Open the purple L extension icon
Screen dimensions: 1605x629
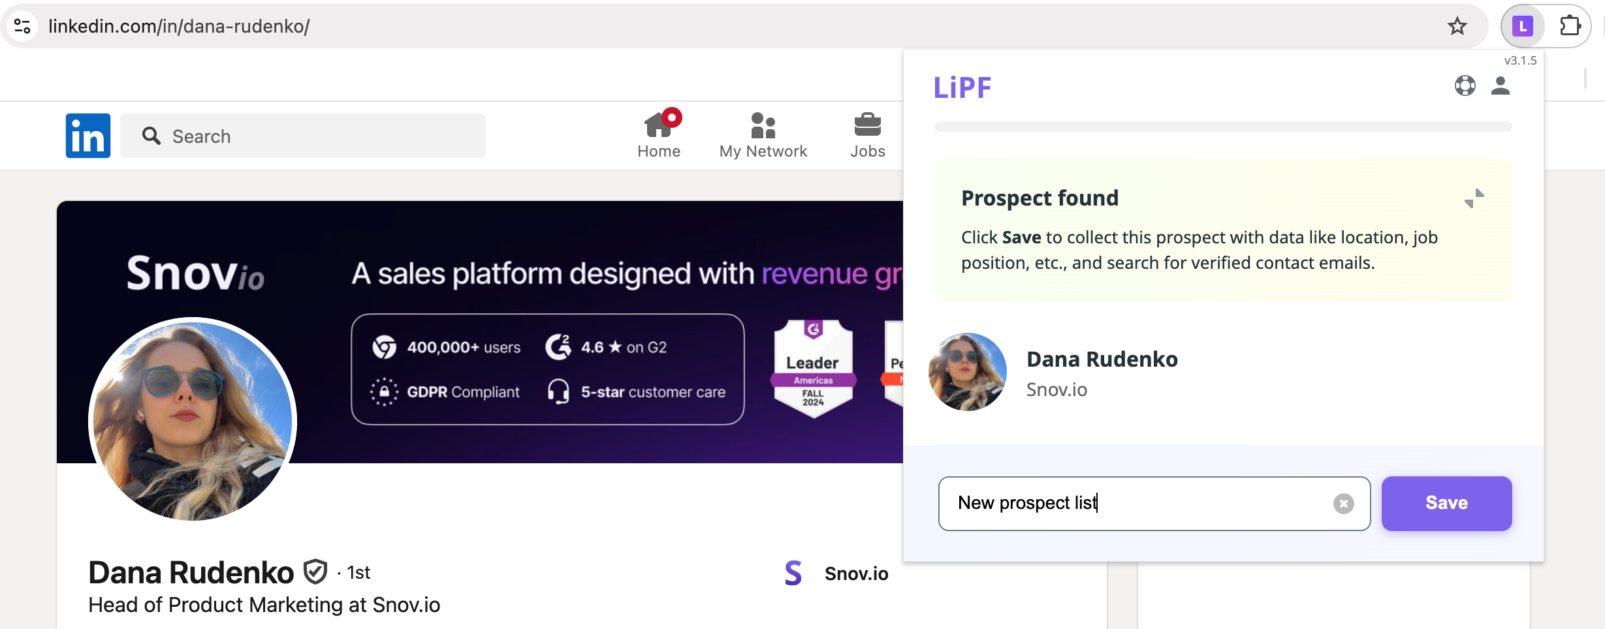pos(1522,26)
